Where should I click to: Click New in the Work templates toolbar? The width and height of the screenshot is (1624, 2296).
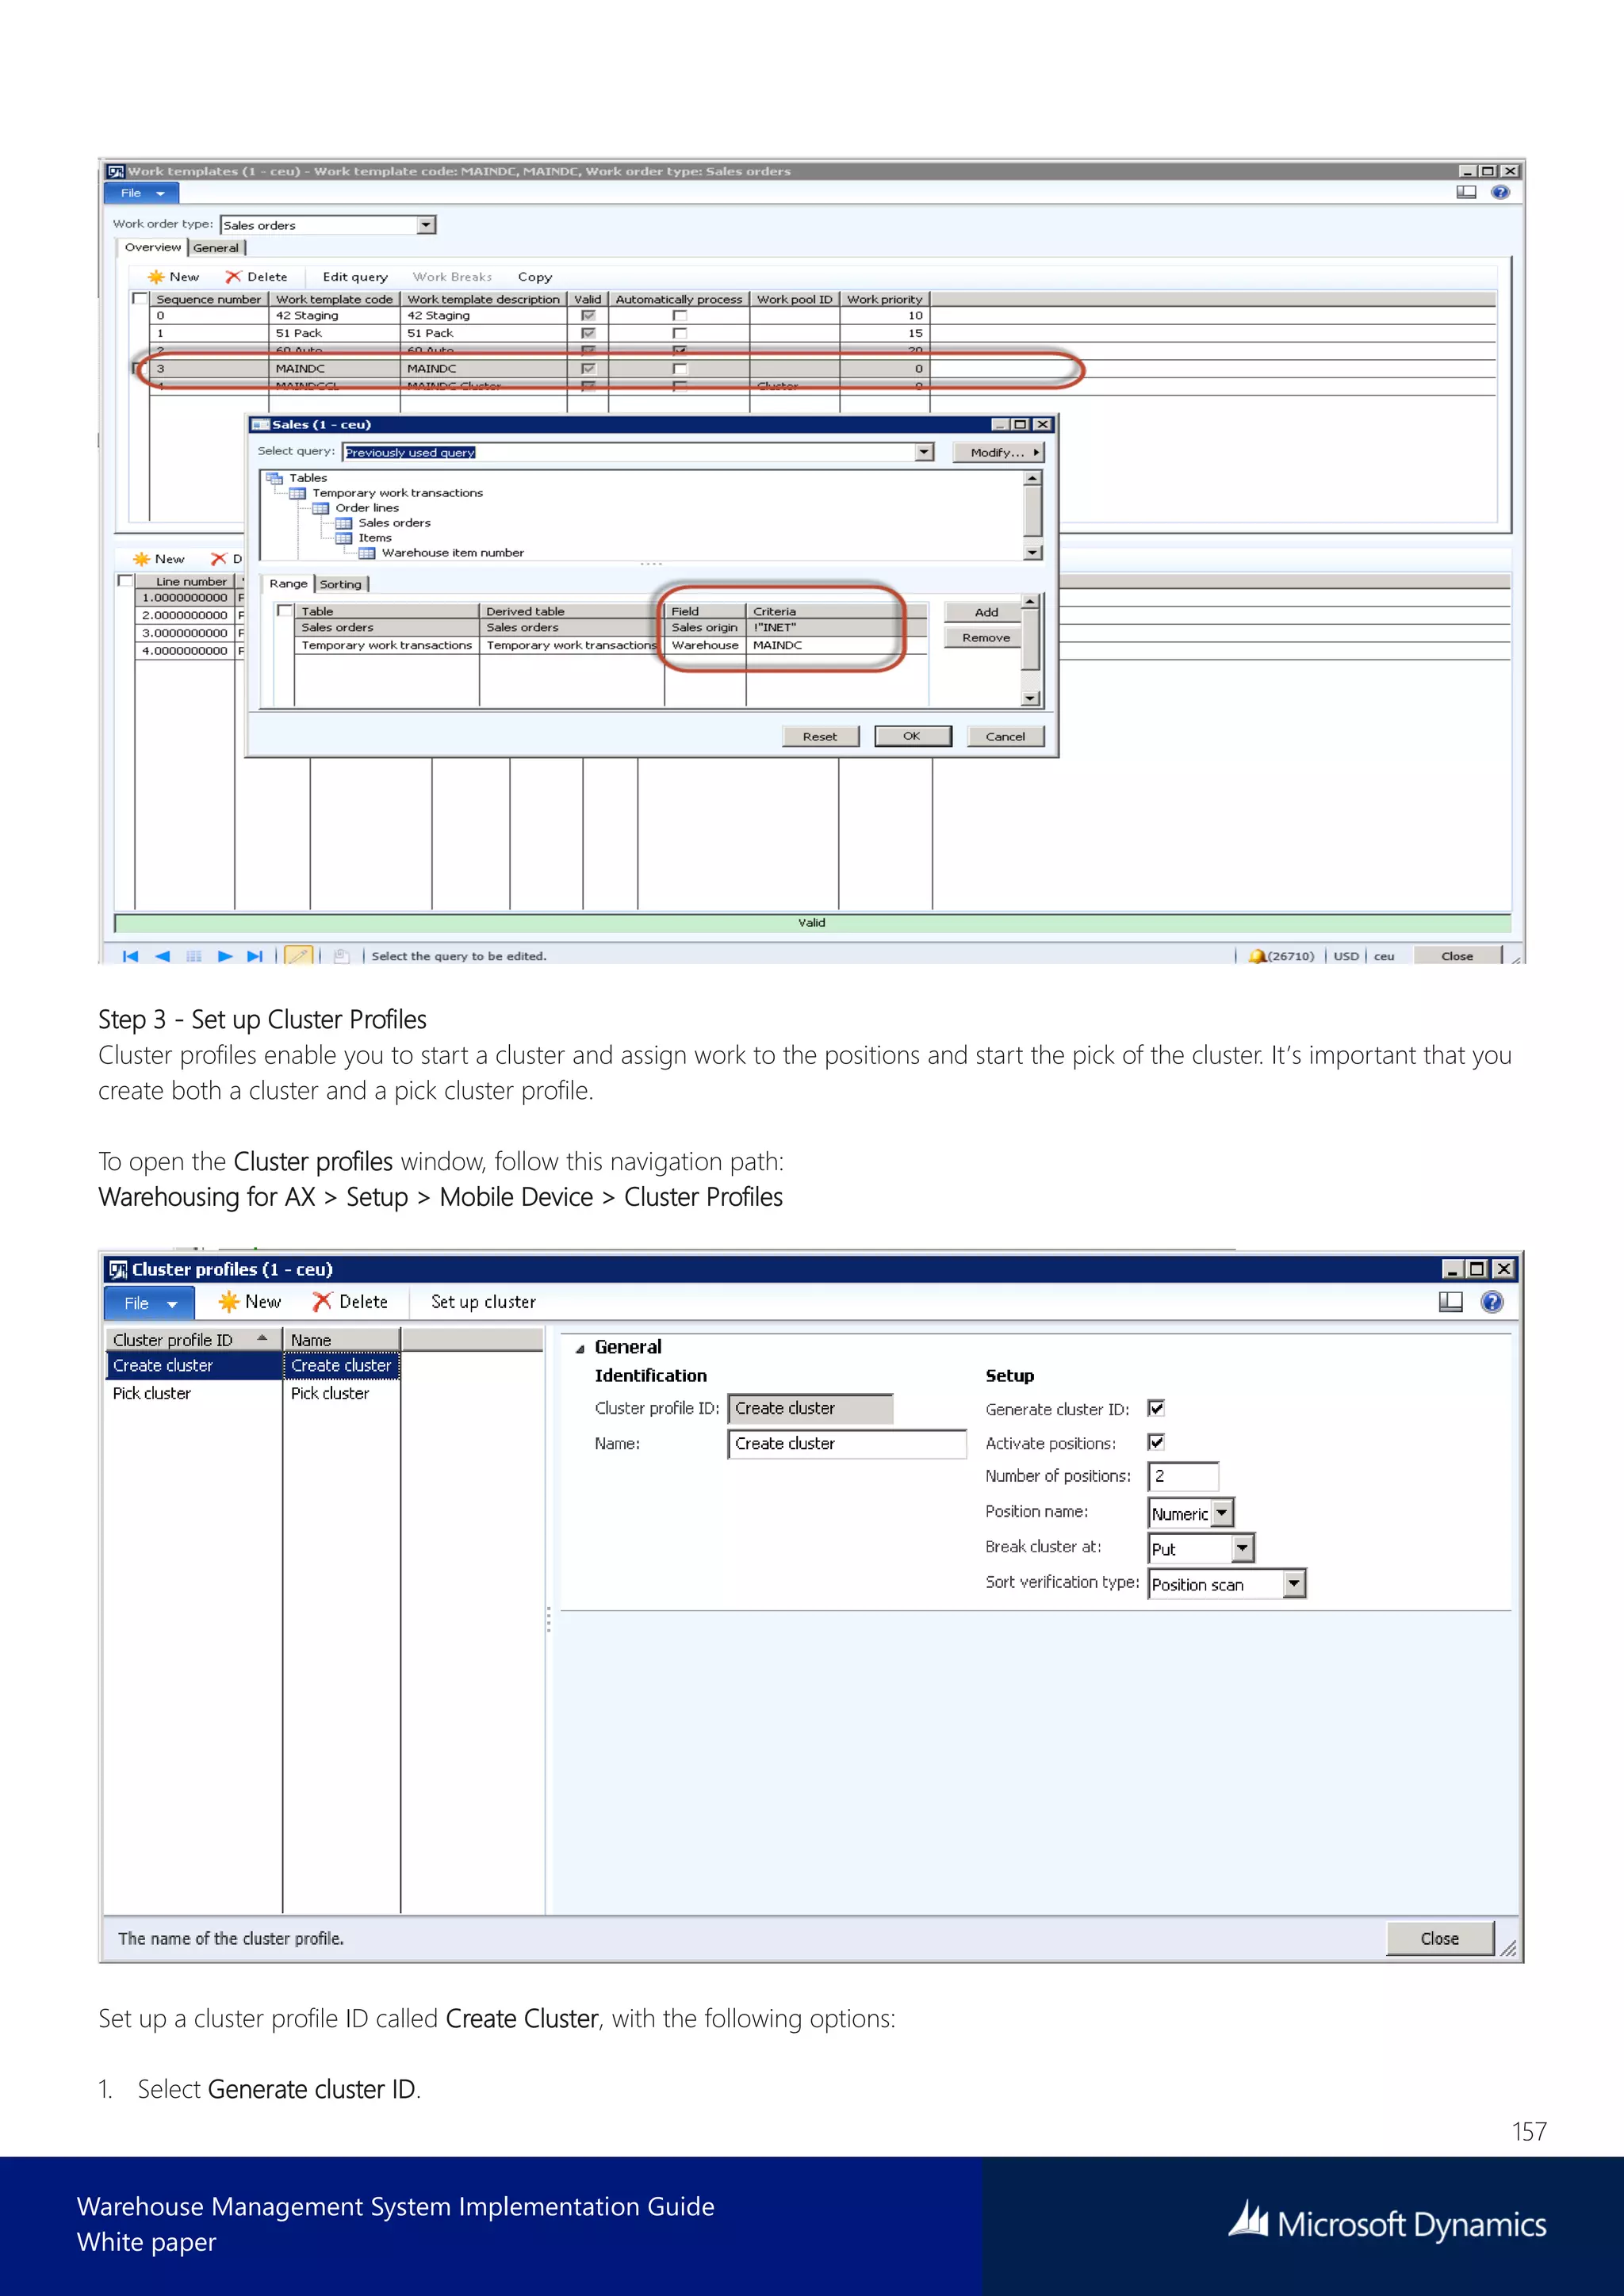coord(174,277)
